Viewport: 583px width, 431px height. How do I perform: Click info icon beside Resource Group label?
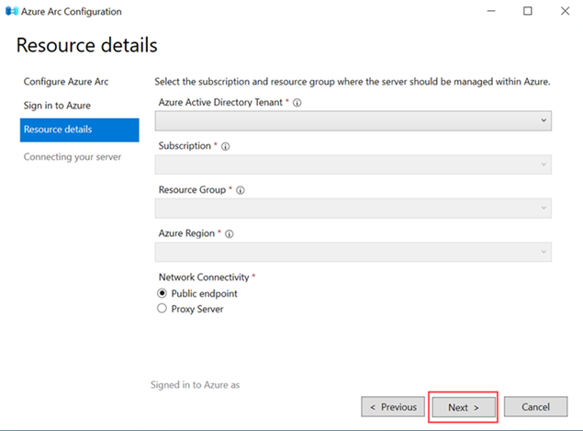[x=241, y=190]
